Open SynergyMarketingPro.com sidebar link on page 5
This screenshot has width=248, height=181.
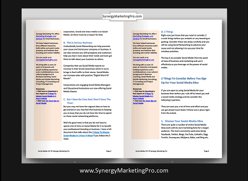coord(144,60)
